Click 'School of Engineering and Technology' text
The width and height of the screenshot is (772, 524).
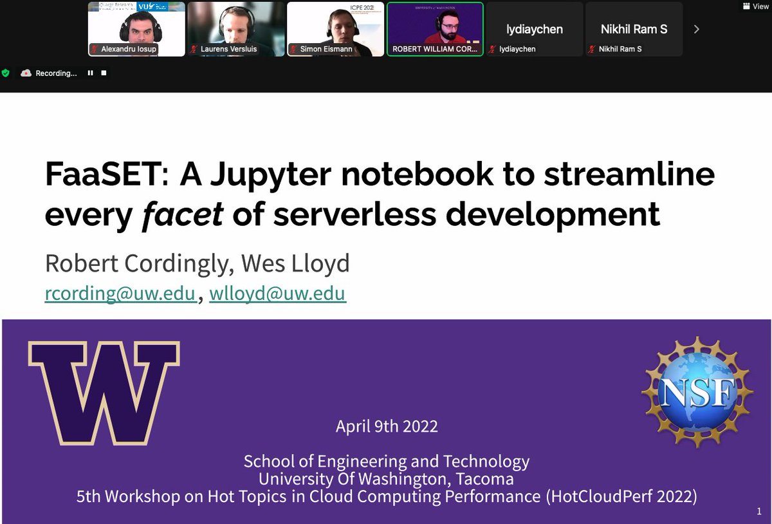click(x=387, y=461)
